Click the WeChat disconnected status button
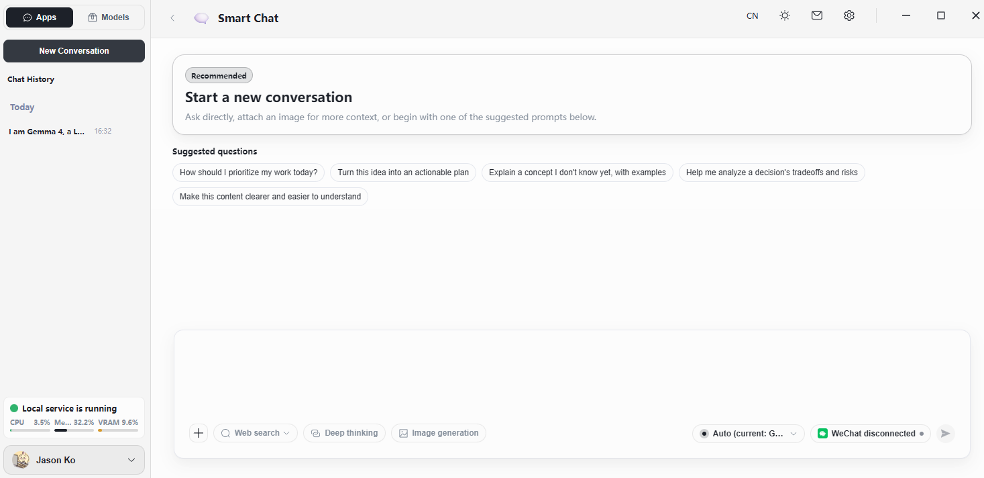984x478 pixels. [871, 434]
